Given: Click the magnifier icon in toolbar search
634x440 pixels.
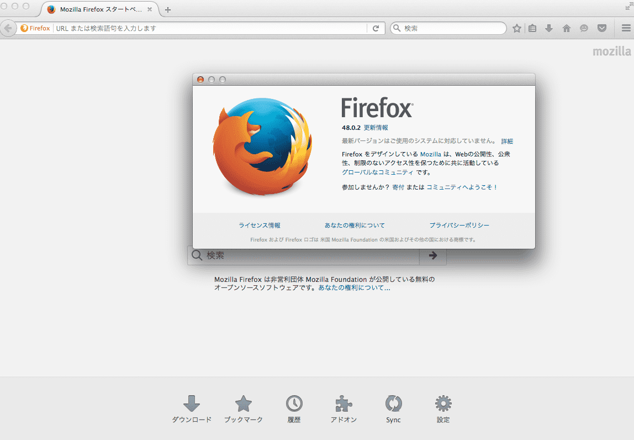Looking at the screenshot, I should click(x=397, y=28).
